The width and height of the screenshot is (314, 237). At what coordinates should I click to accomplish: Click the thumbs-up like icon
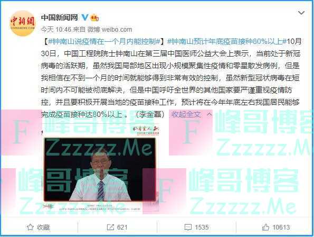[265, 227]
